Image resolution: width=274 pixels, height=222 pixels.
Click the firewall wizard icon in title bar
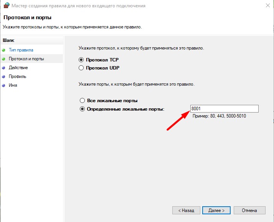pyautogui.click(x=6, y=6)
